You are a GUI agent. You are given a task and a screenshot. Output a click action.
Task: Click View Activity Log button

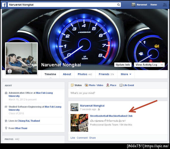(146, 65)
